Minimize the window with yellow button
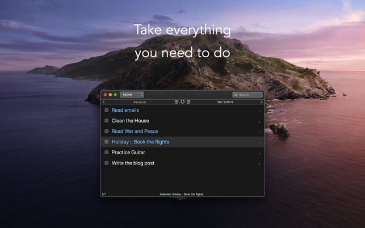Image resolution: width=365 pixels, height=228 pixels. point(110,95)
